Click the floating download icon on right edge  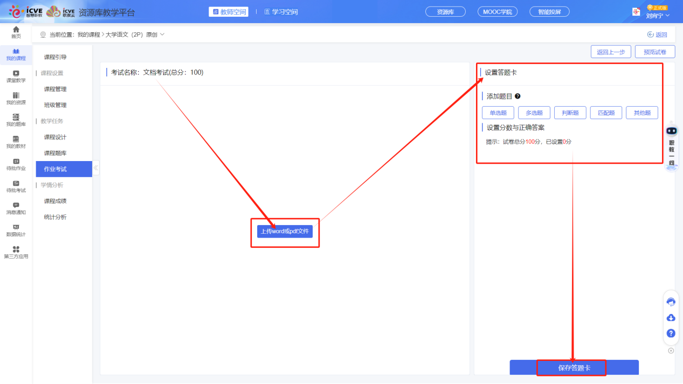671,318
